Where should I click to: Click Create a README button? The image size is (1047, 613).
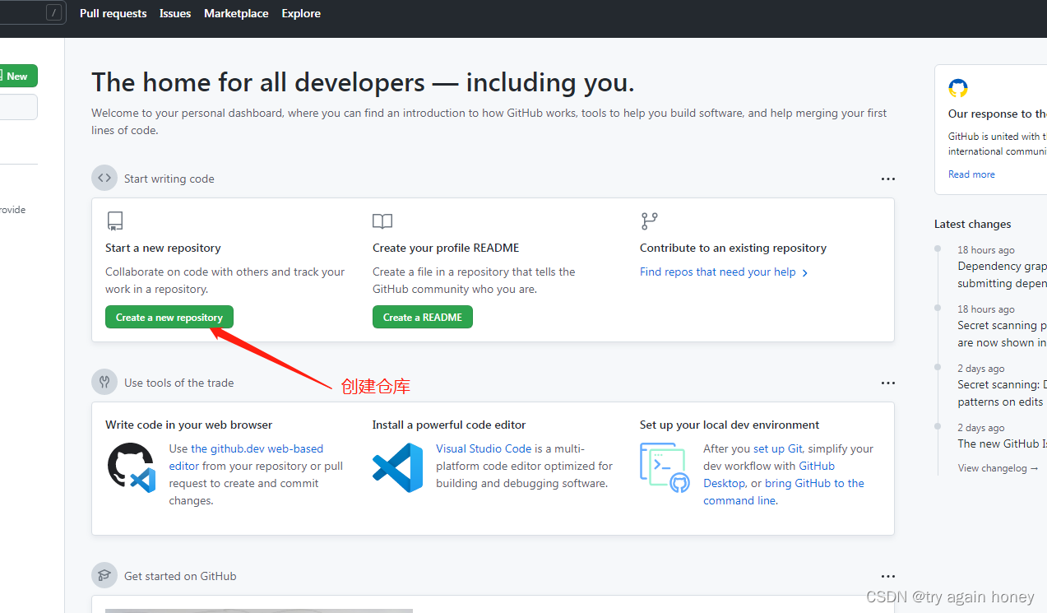tap(423, 317)
